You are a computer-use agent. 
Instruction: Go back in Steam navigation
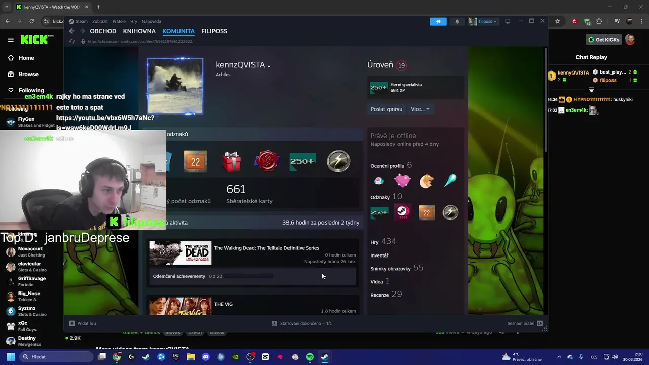72,31
